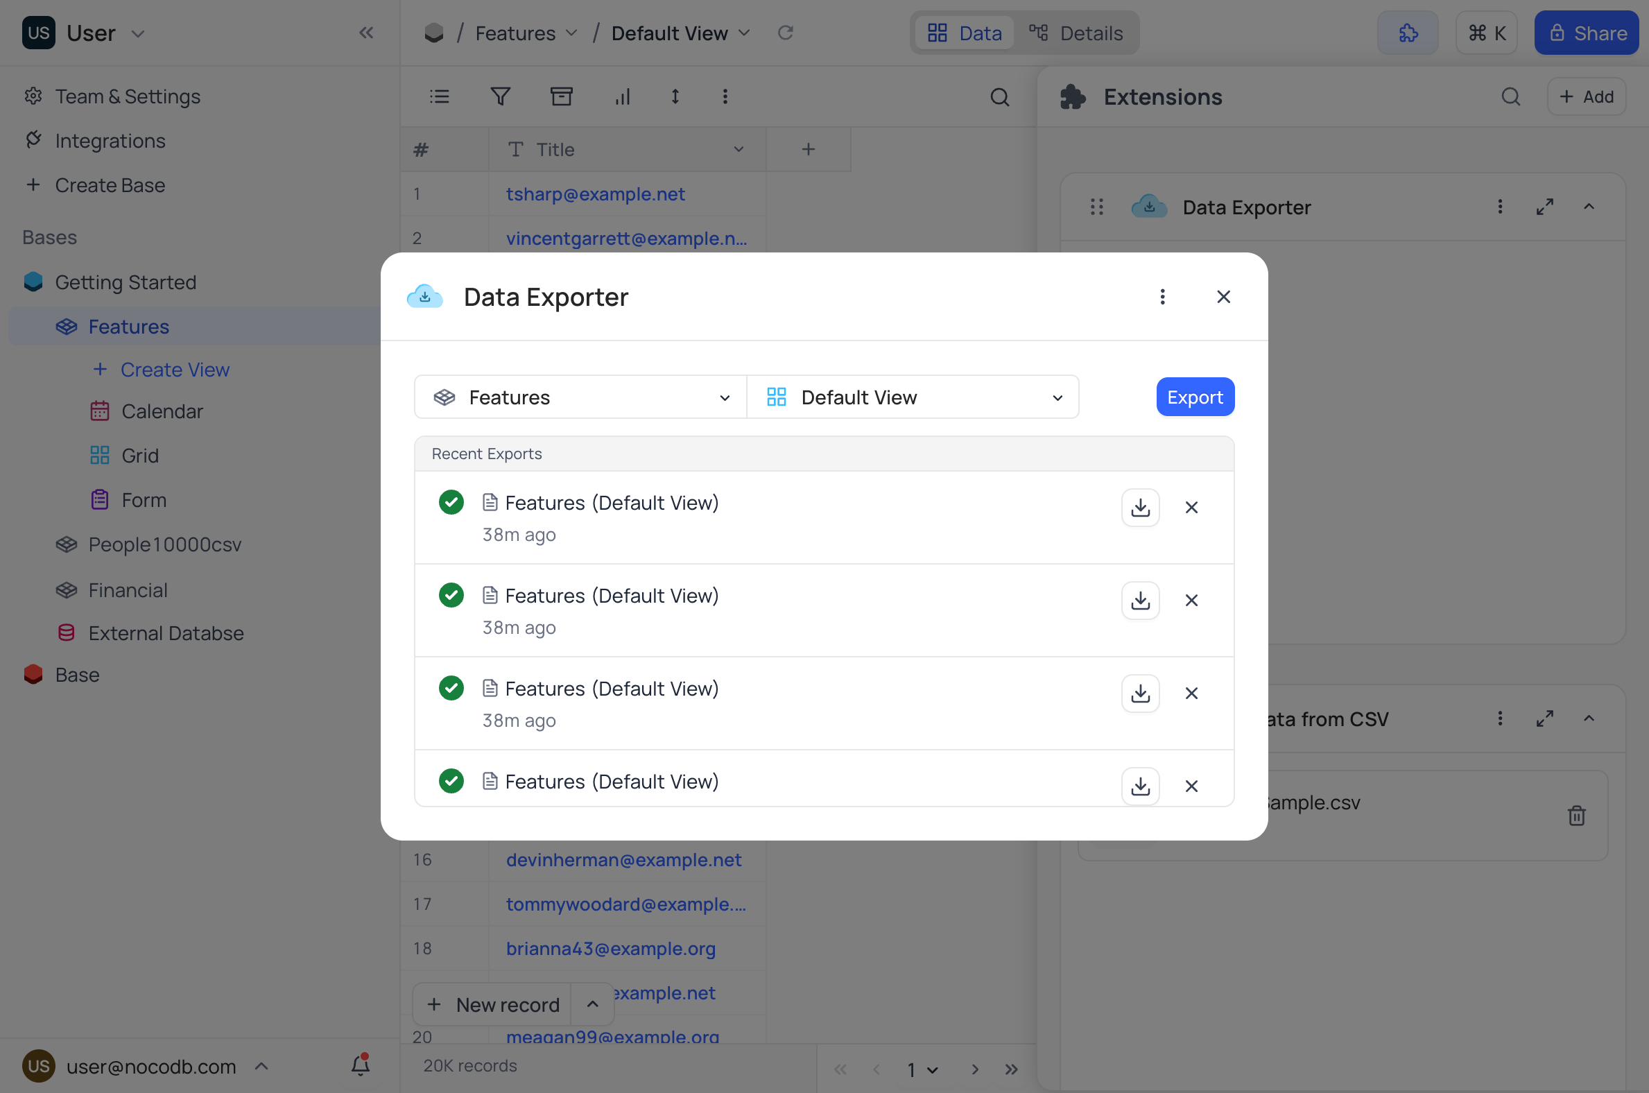Click the filter funnel toolbar icon
Screen dimensions: 1649x1093
click(x=501, y=96)
